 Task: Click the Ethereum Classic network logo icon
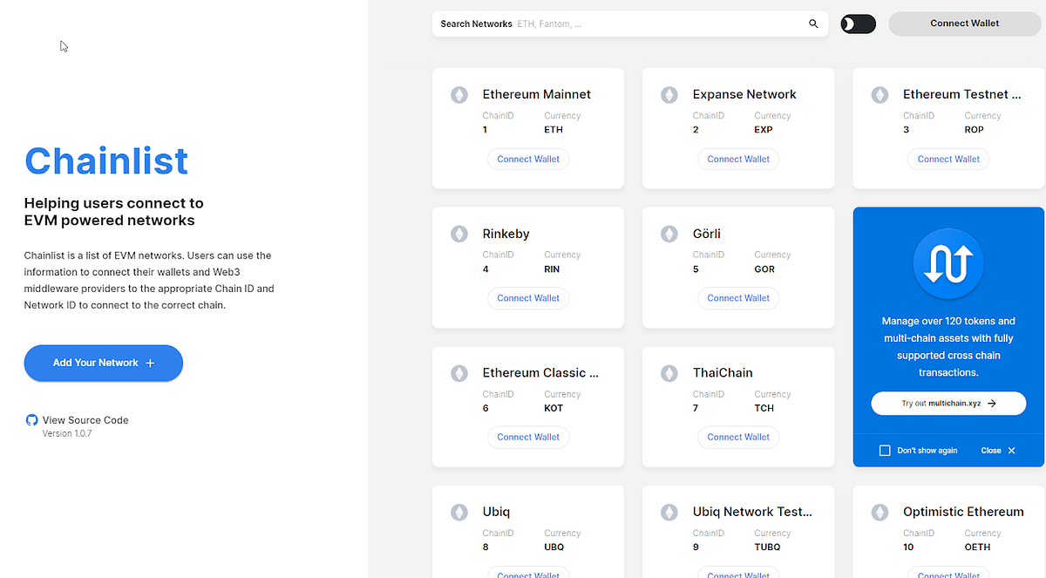[x=458, y=372]
